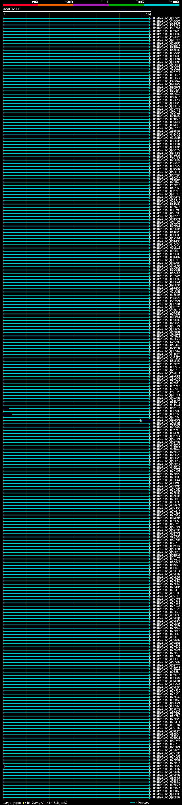182x805 pixels.
Task: Select hit label UniRef100_B6TBL5
Action: pos(167,47)
